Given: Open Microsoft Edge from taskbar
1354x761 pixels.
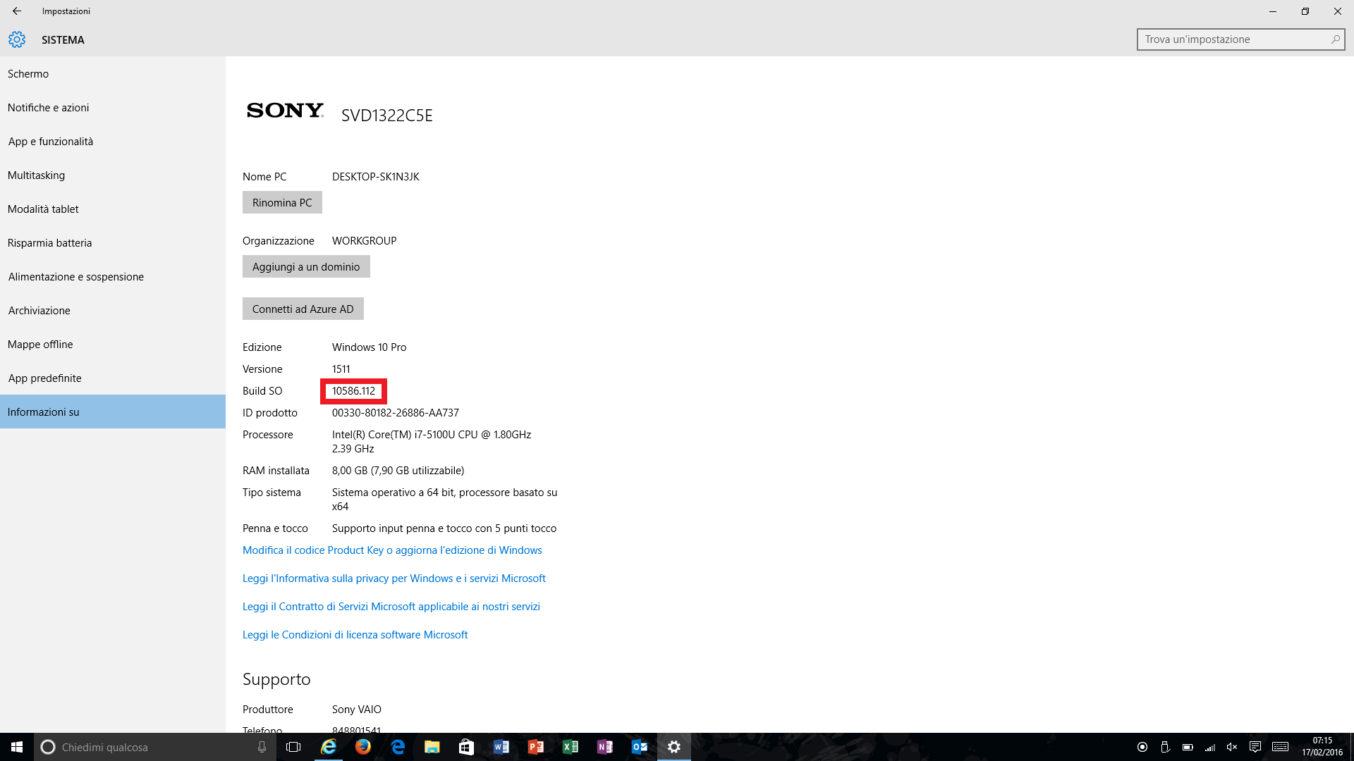Looking at the screenshot, I should tap(398, 747).
